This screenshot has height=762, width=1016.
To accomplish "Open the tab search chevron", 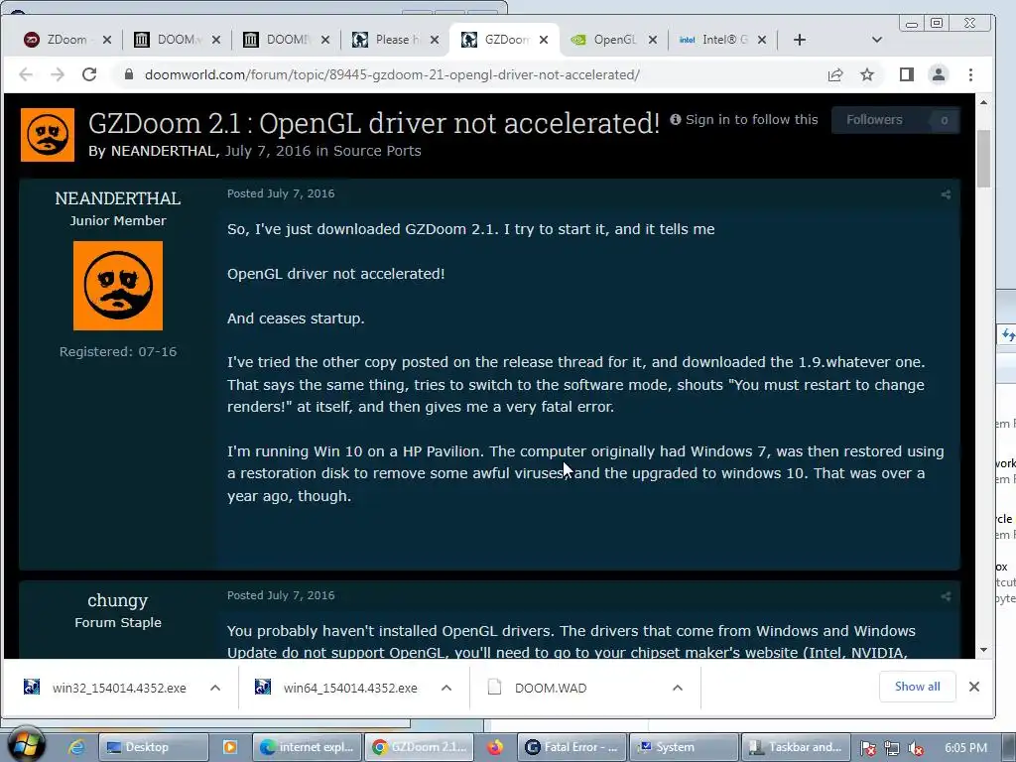I will pyautogui.click(x=877, y=40).
